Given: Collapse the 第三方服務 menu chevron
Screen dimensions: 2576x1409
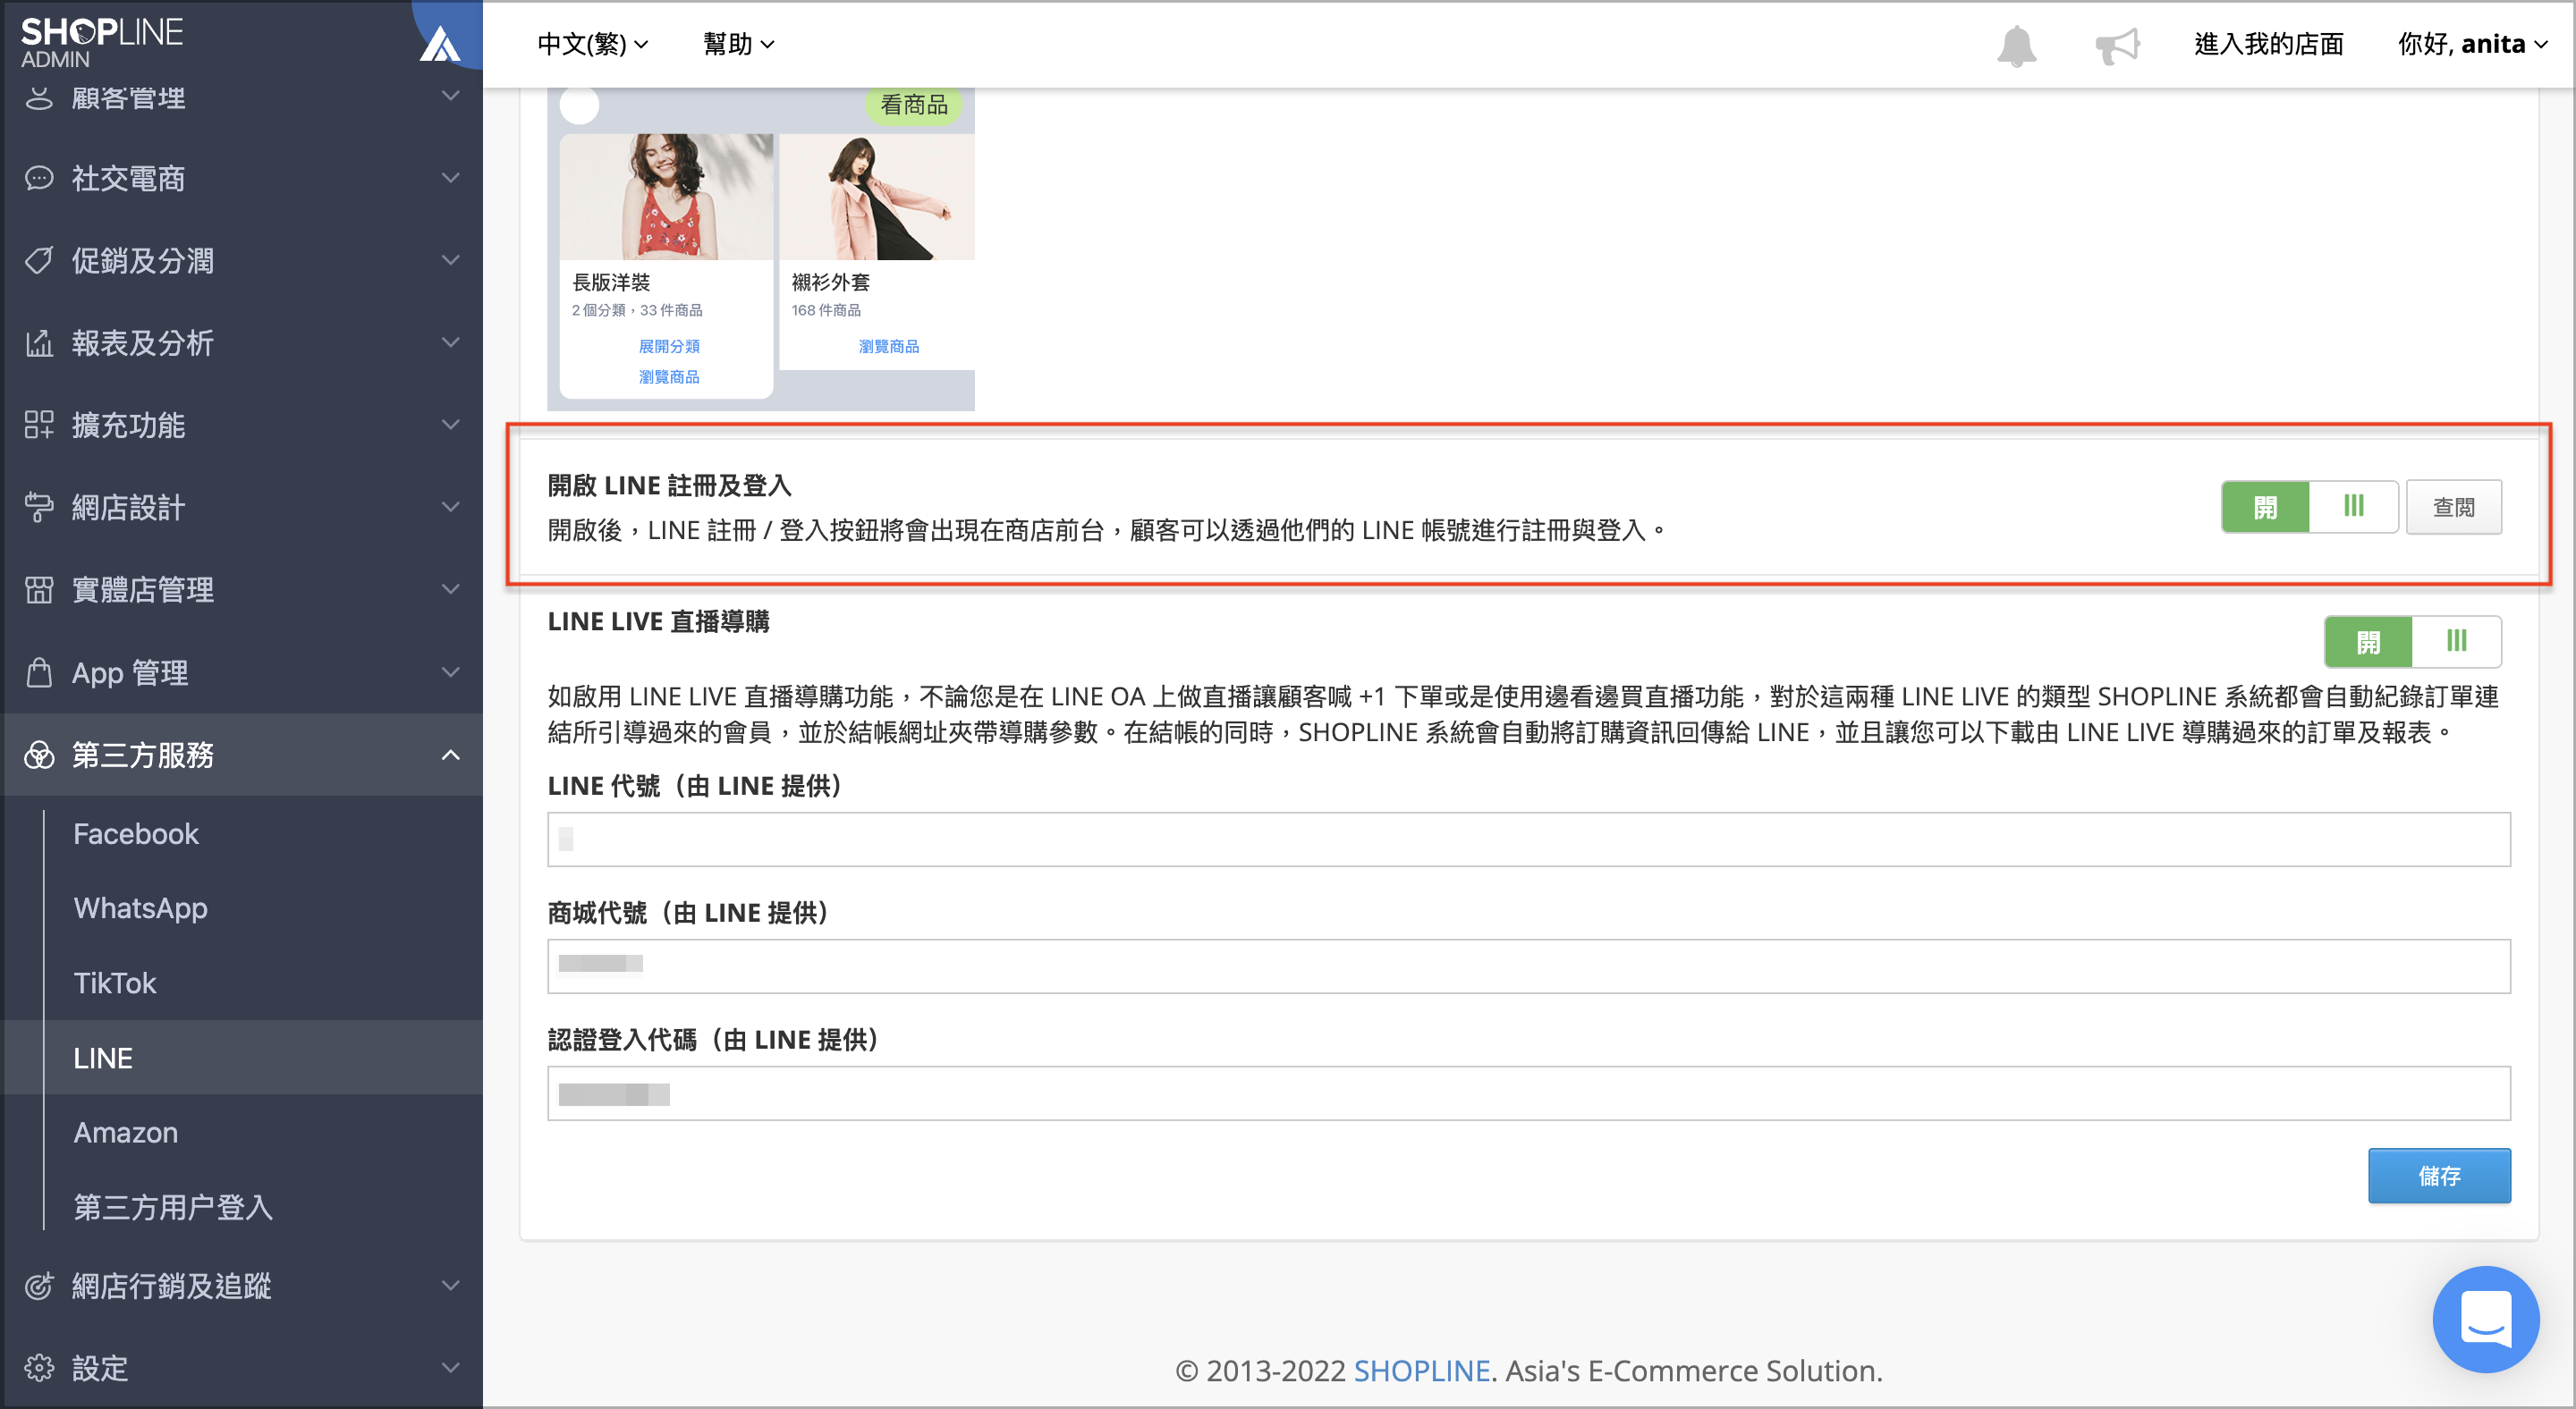Looking at the screenshot, I should (451, 755).
